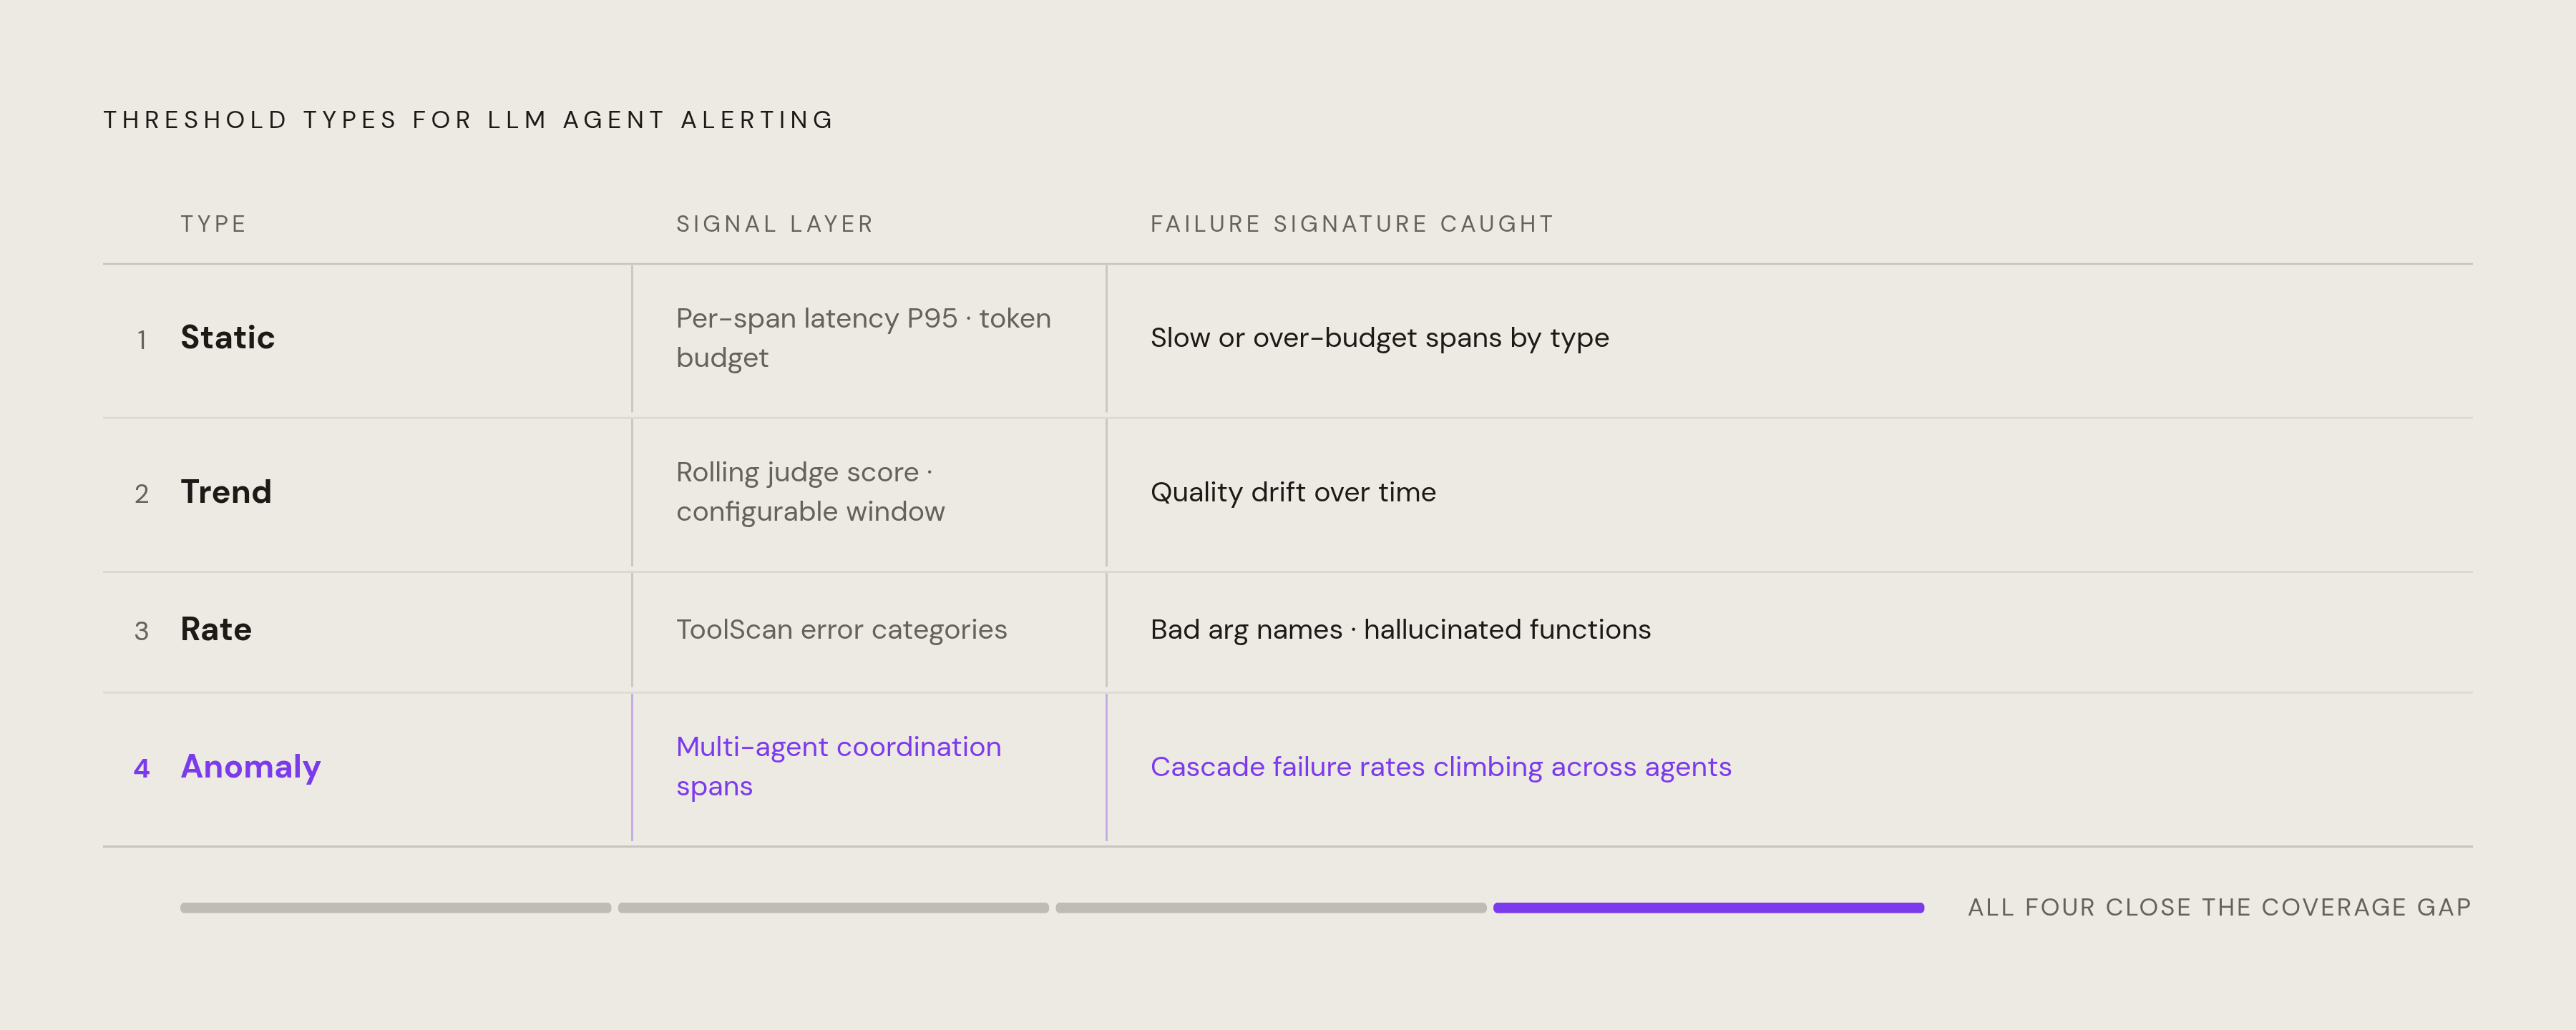Select the highlighted "Anomaly" type label
This screenshot has width=2576, height=1030.
click(x=250, y=767)
